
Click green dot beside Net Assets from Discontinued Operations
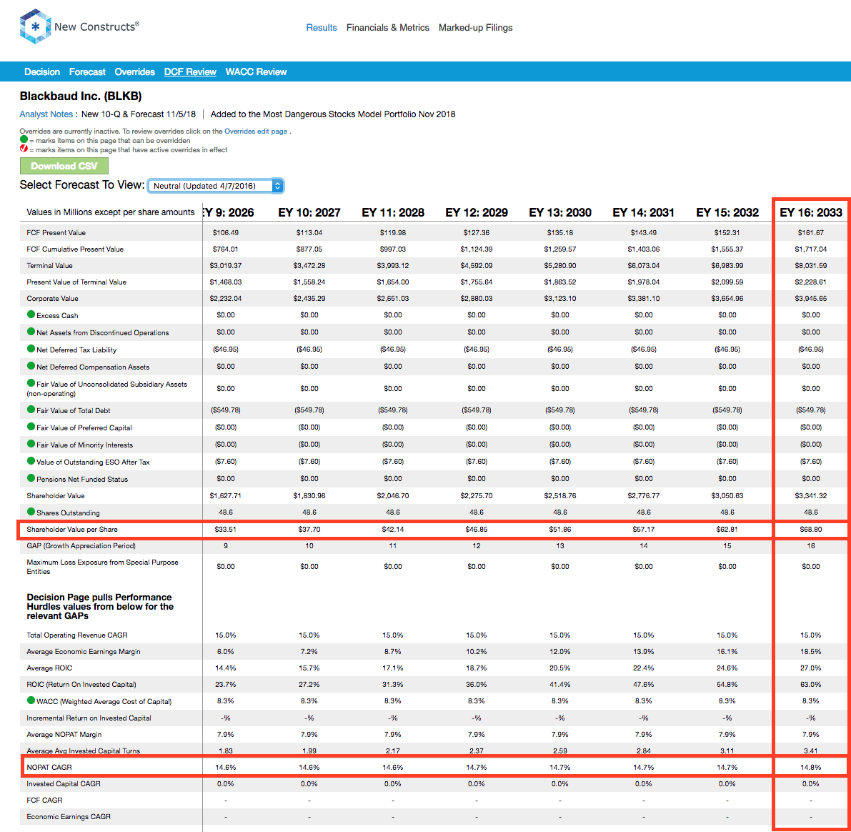tap(31, 332)
